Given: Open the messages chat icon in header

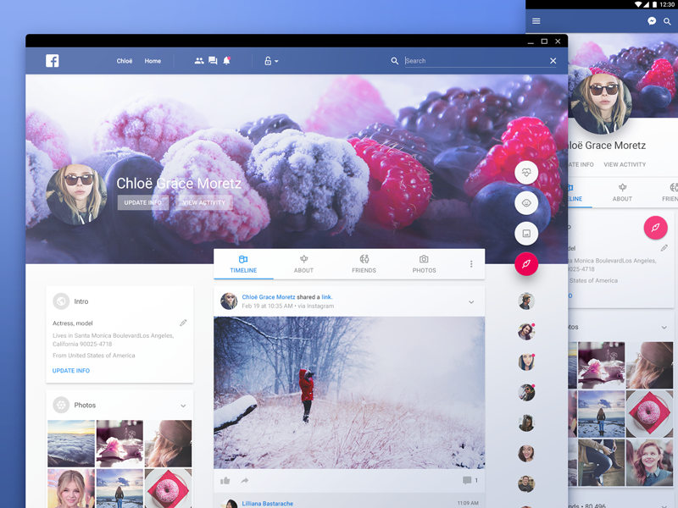Looking at the screenshot, I should 213,61.
